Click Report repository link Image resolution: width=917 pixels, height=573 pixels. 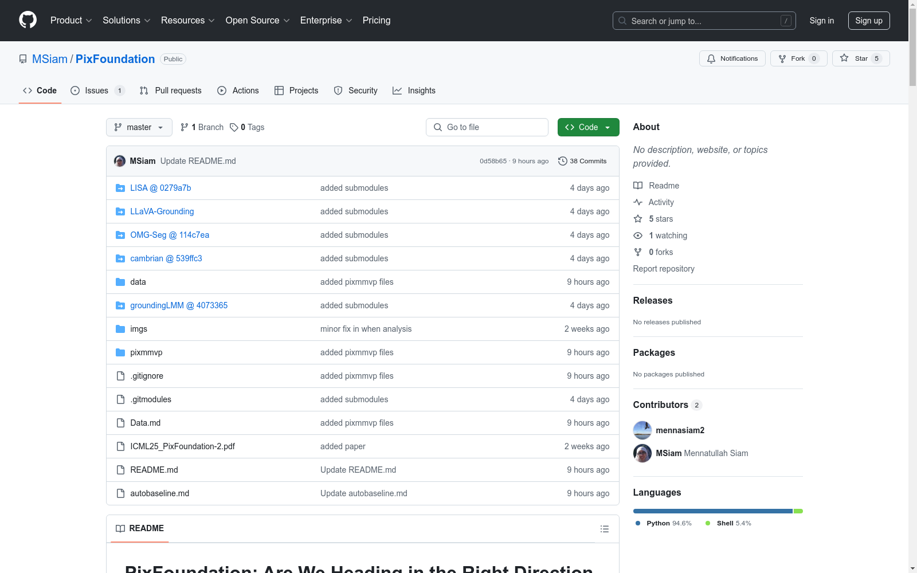pyautogui.click(x=664, y=269)
